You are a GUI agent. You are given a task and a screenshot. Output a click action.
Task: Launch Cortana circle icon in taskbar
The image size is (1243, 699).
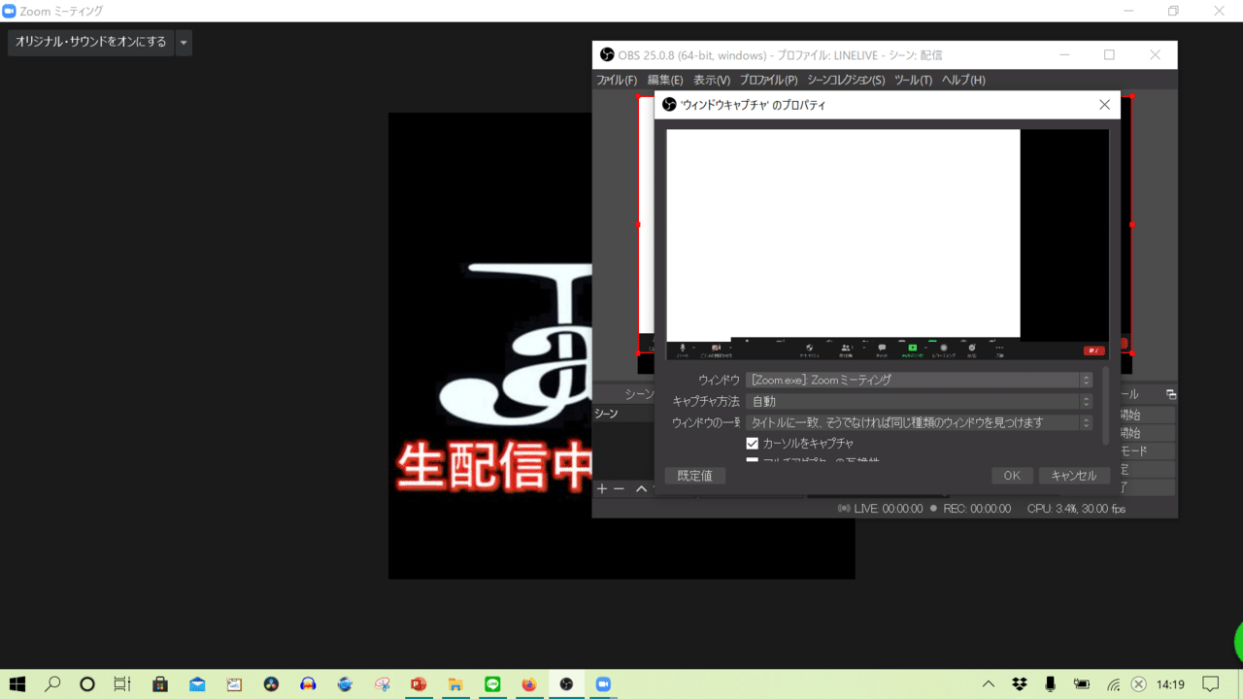click(87, 684)
